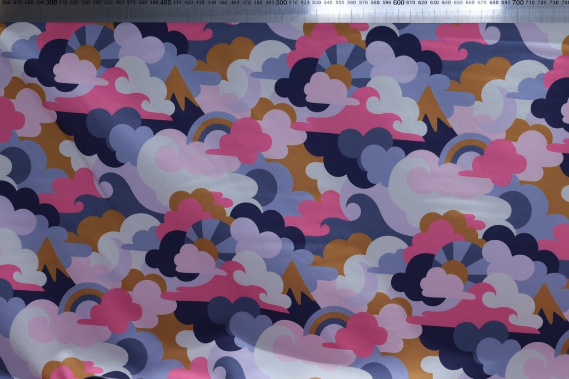Click the 680 ruler label
The width and height of the screenshot is (569, 379).
point(493,3)
